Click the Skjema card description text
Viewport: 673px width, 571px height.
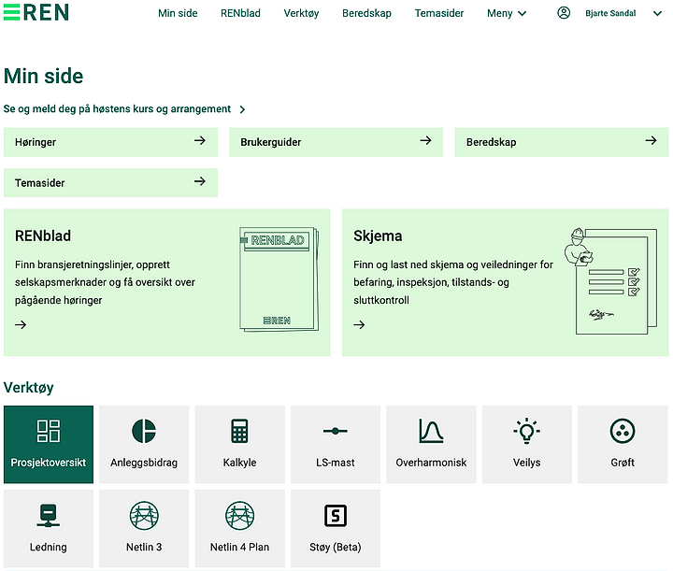point(453,282)
